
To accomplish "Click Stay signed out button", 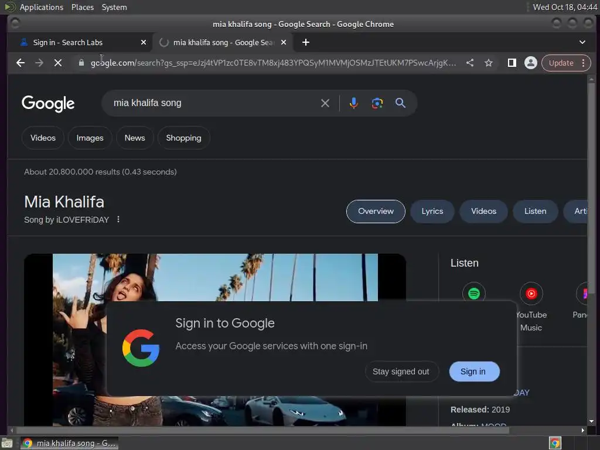I will coord(401,371).
